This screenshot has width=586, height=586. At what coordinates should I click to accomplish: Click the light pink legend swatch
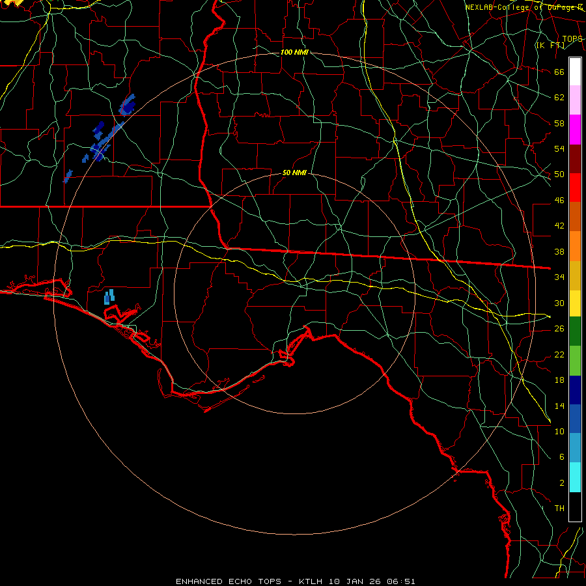coord(575,100)
